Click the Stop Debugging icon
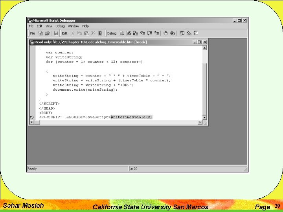The width and height of the screenshot is (283, 212). pos(129,33)
